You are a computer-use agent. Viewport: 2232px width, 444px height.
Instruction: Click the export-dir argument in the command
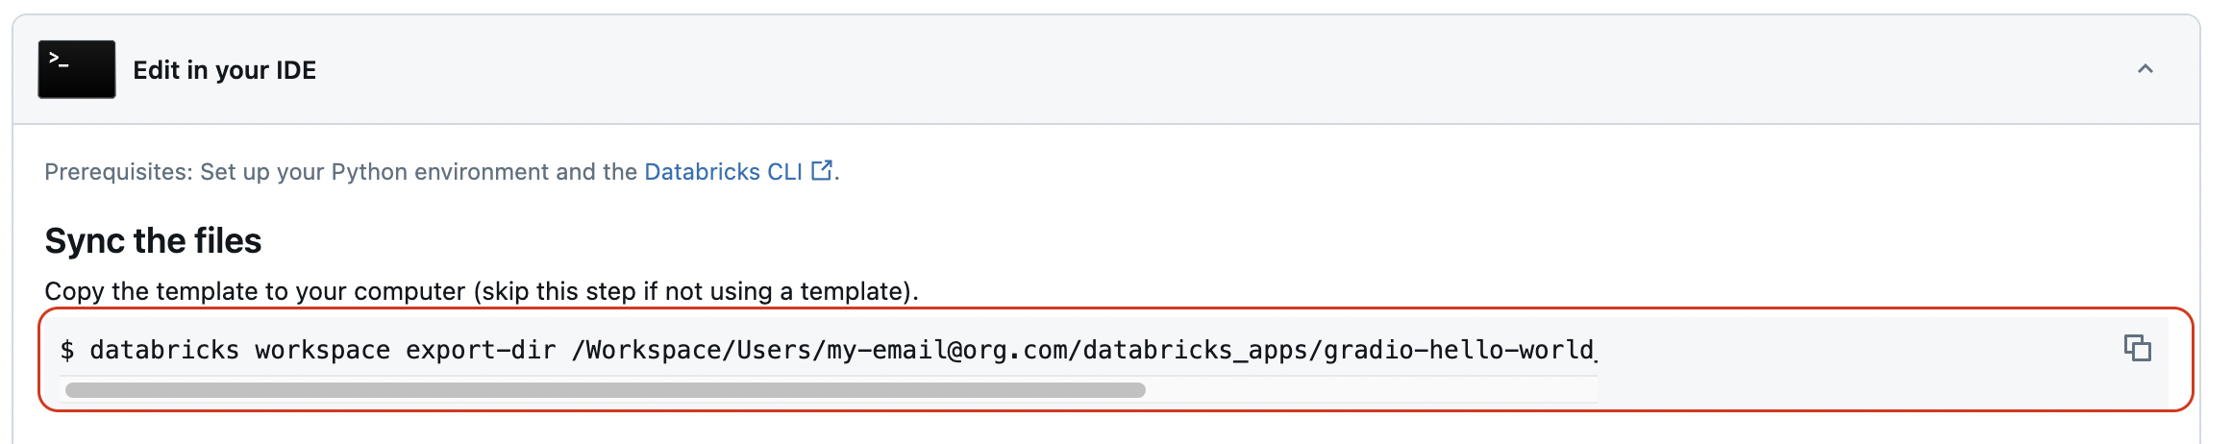coord(481,350)
